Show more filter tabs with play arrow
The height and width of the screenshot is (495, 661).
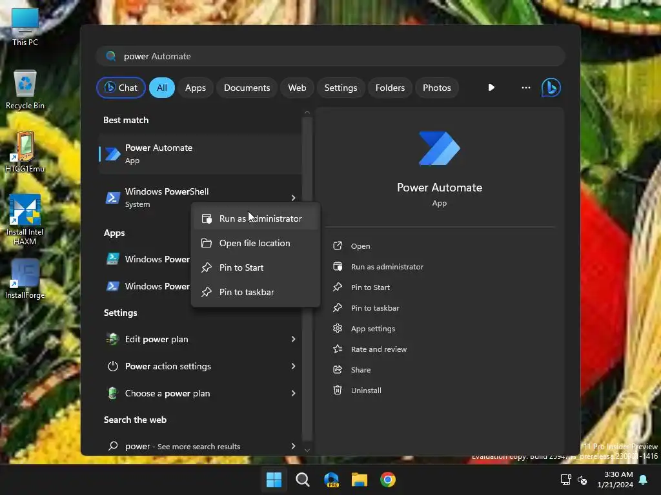pos(491,88)
